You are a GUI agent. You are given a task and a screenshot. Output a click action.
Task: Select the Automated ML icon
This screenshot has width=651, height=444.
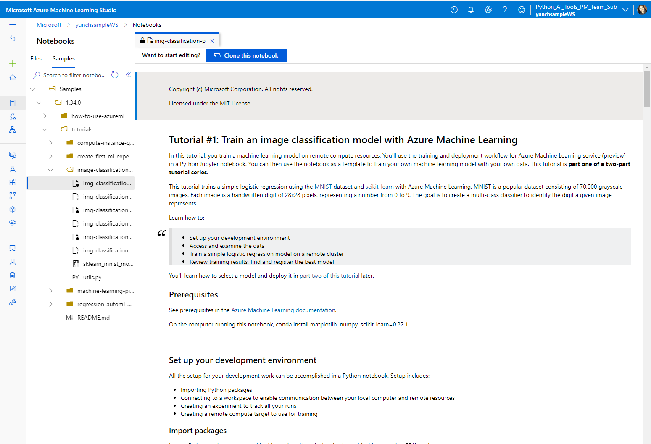point(13,116)
